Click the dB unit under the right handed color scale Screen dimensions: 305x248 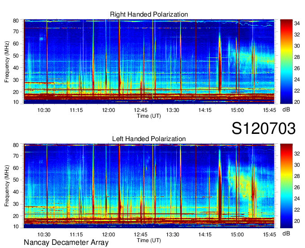[x=286, y=110]
